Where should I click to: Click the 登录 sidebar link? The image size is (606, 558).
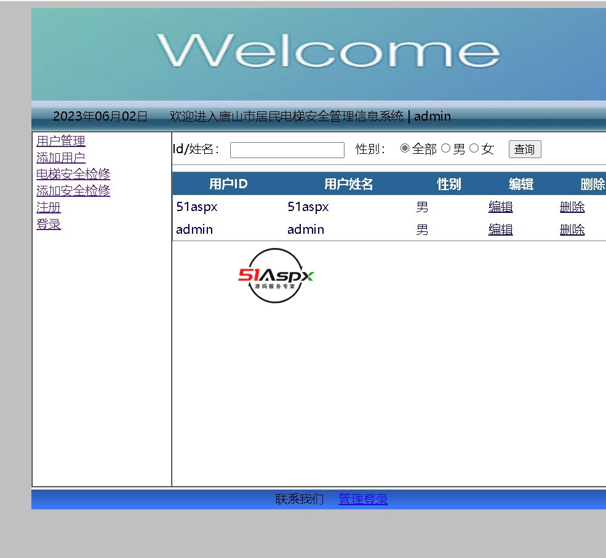pyautogui.click(x=49, y=224)
